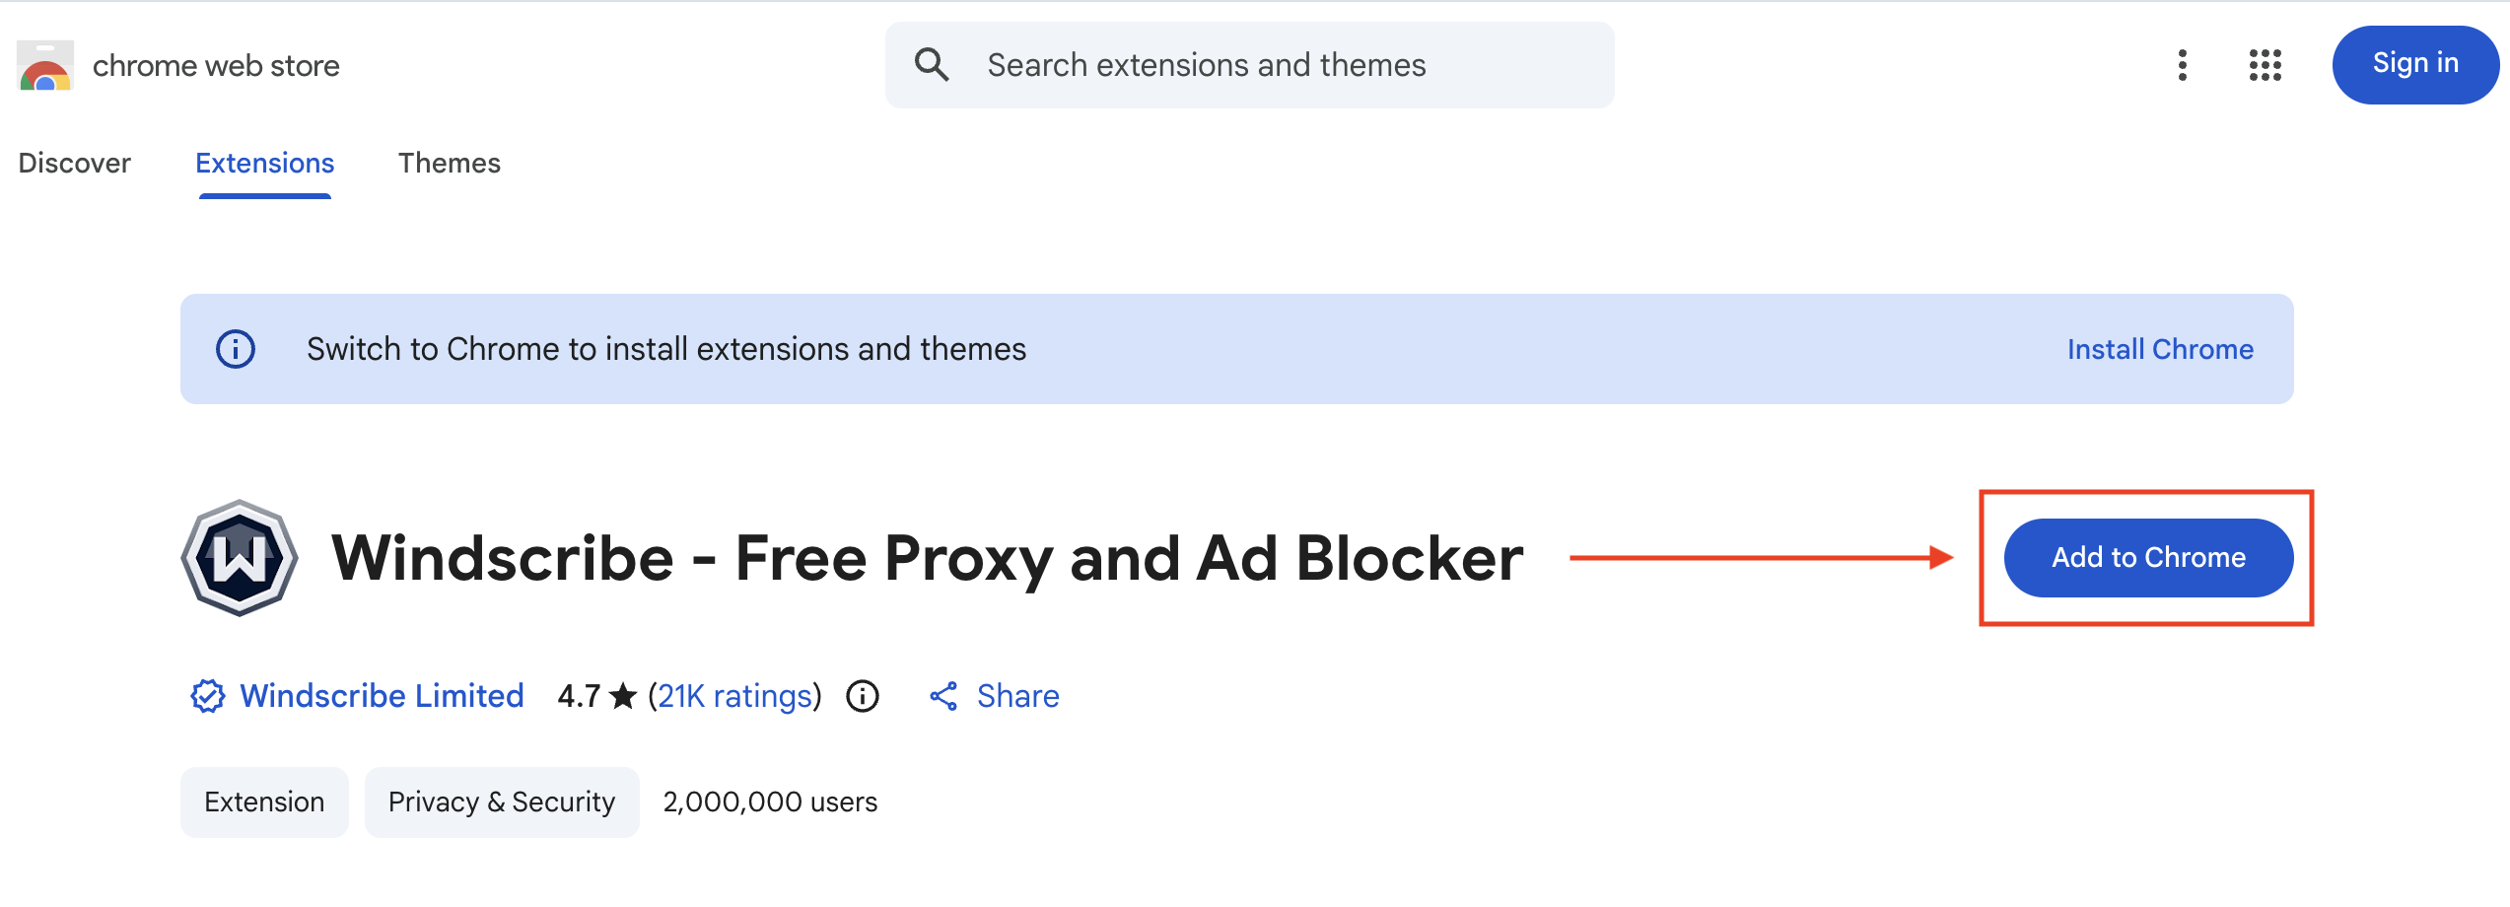Click the share icon
This screenshot has width=2510, height=907.
[943, 696]
